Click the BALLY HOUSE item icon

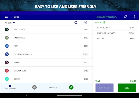[x=7, y=38]
